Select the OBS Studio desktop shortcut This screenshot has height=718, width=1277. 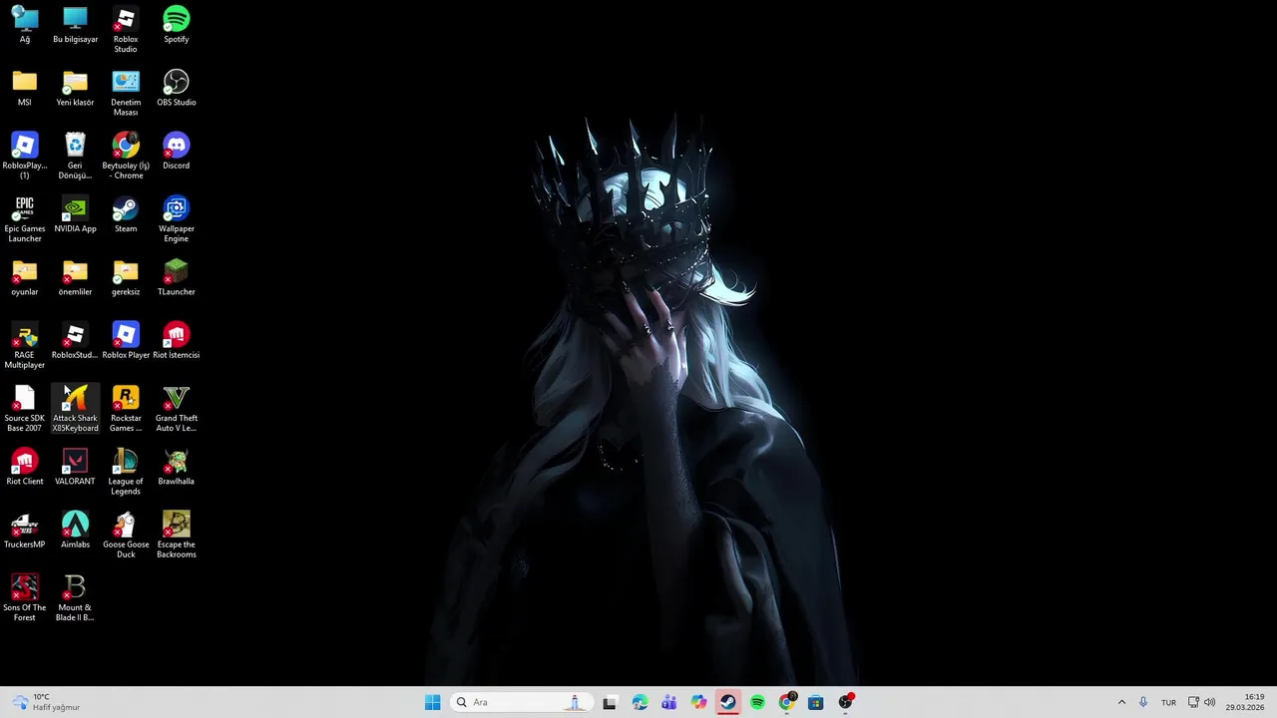pos(177,88)
